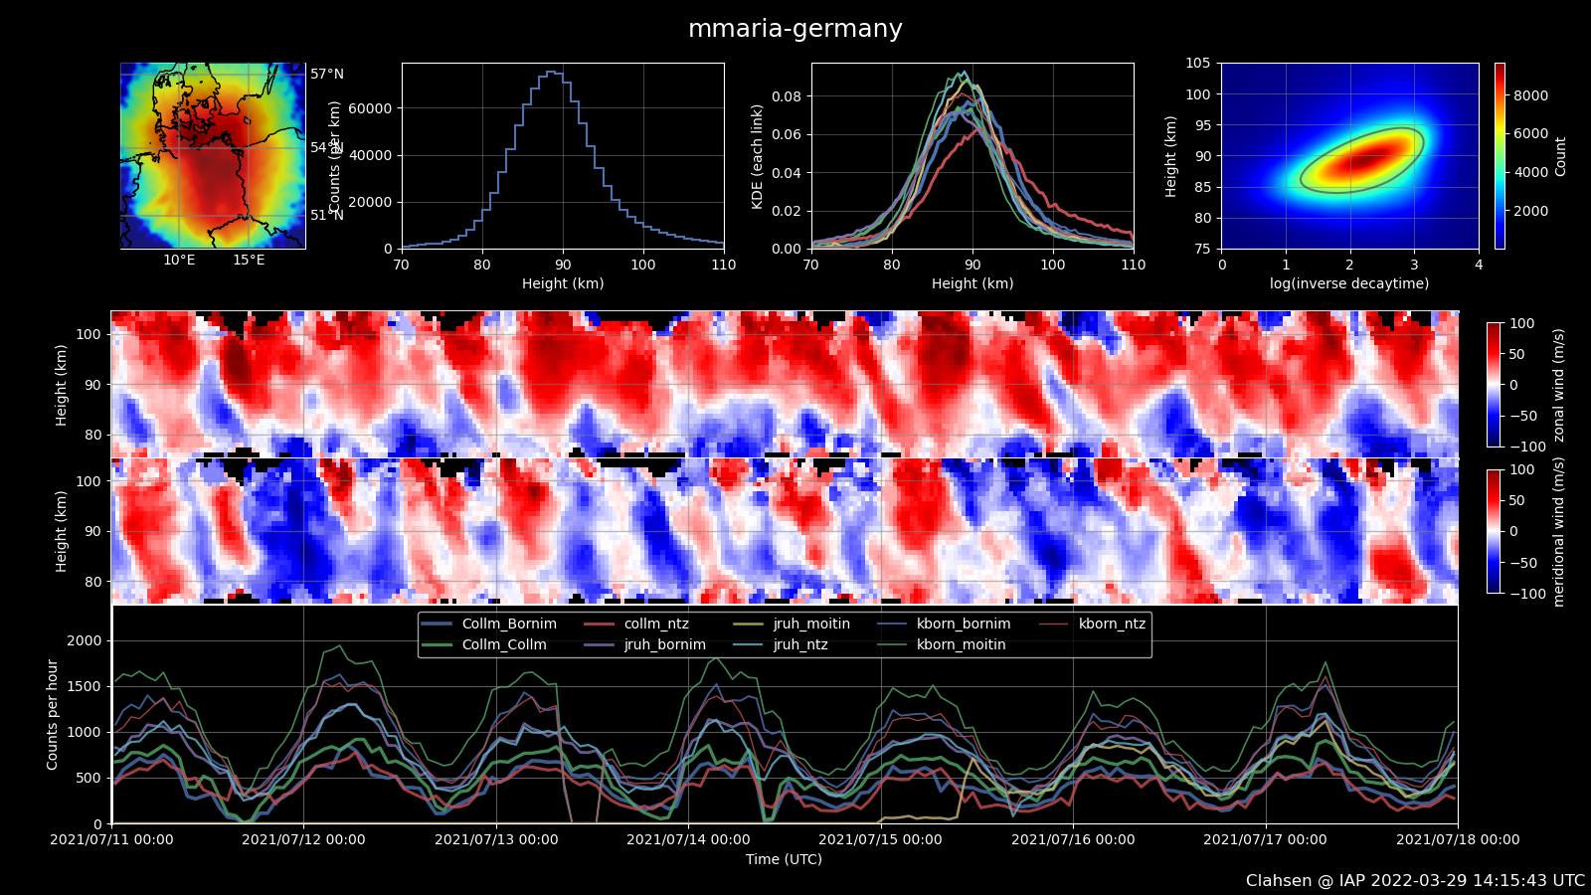
Task: Select collm_ntz legend entry
Action: 636,624
